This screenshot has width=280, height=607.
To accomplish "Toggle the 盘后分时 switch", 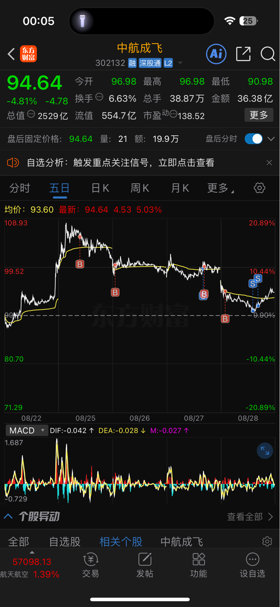I will [x=253, y=139].
